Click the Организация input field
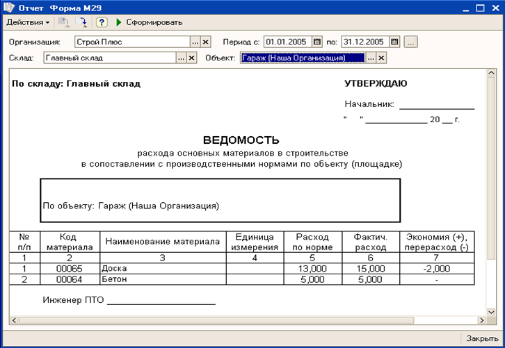Screen dimensions: 505x348 [132, 42]
